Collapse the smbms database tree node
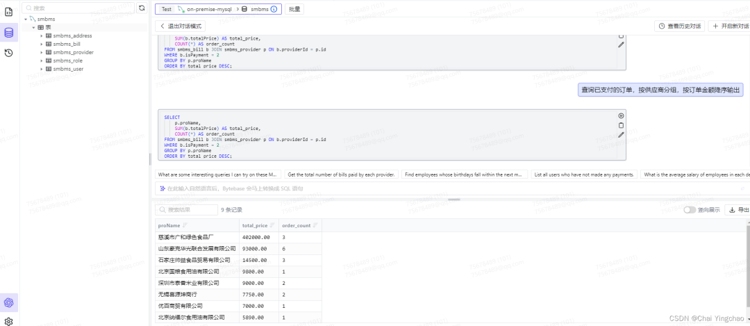Screen dimensions: 750x326 coord(26,19)
